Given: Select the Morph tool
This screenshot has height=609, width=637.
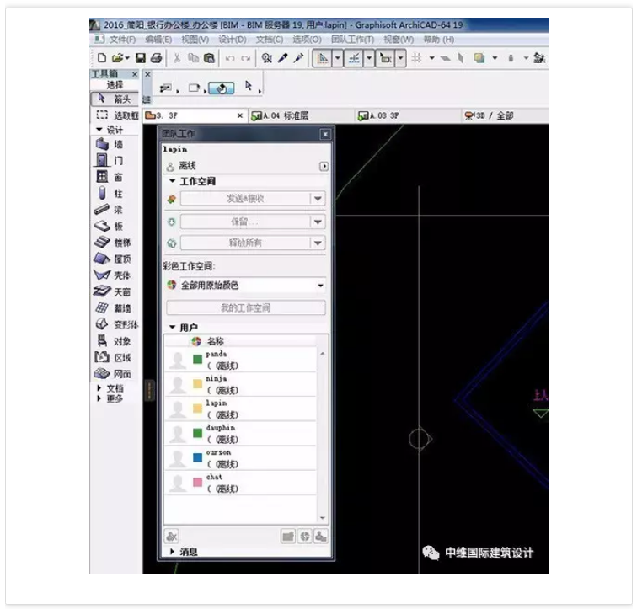Looking at the screenshot, I should click(115, 324).
